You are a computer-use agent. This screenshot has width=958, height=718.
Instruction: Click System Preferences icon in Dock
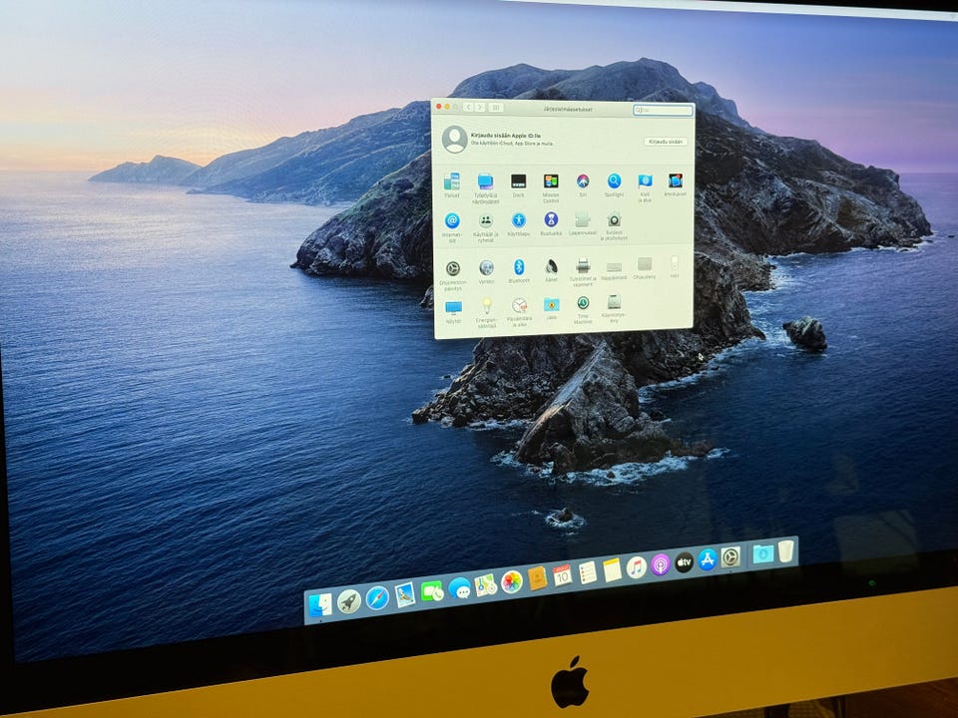click(730, 556)
